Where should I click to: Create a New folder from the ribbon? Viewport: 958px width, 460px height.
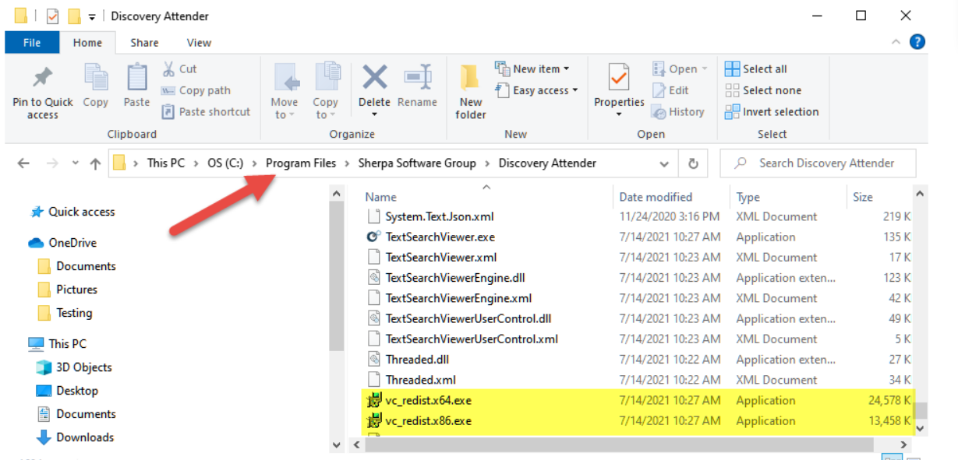pyautogui.click(x=471, y=91)
